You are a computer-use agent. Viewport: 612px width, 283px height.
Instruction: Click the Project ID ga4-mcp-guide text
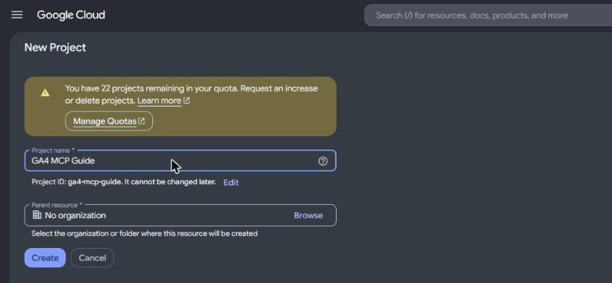[x=123, y=182]
